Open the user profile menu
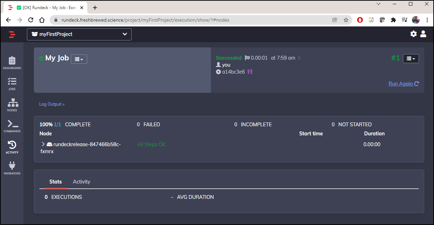 tap(423, 34)
